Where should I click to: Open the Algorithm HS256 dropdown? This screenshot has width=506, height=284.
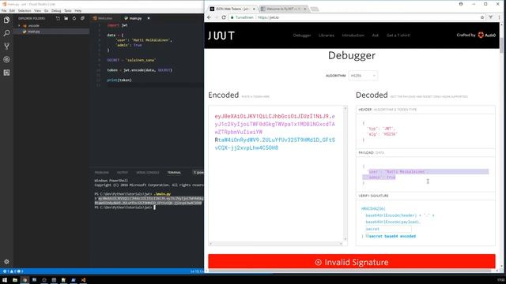point(363,76)
